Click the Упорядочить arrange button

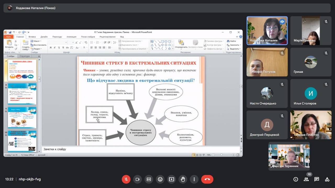pyautogui.click(x=181, y=44)
